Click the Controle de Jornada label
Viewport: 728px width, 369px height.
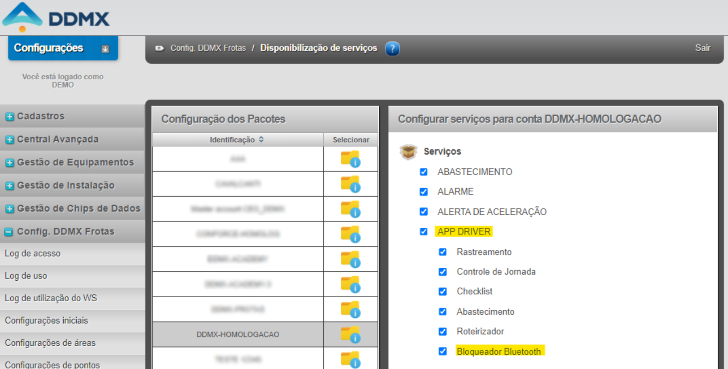click(x=496, y=272)
